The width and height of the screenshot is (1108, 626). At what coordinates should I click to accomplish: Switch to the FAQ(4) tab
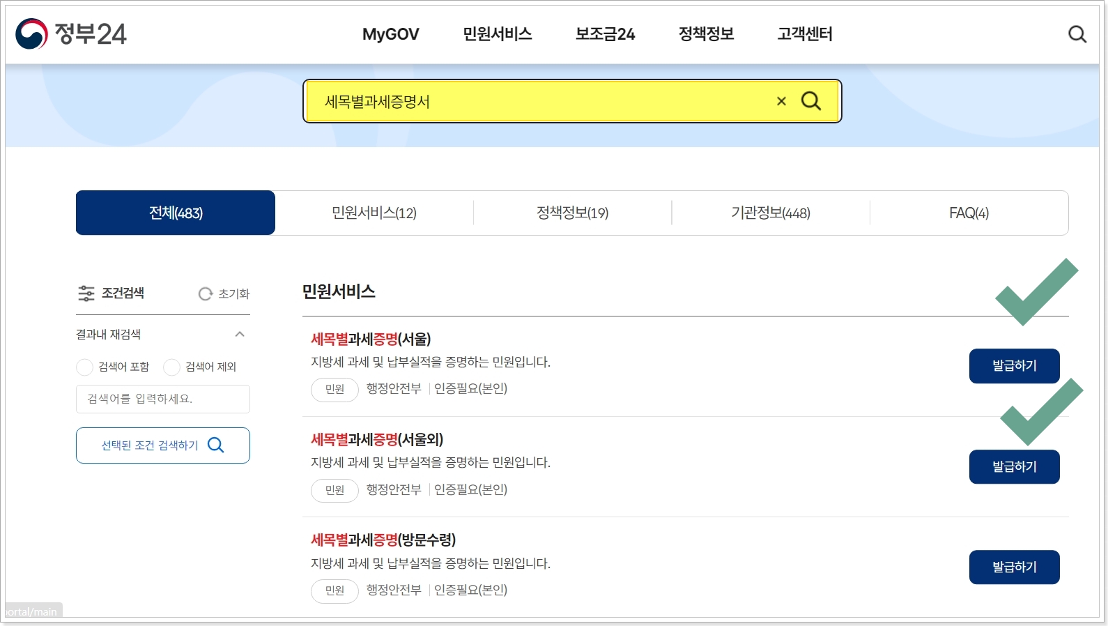(x=969, y=213)
